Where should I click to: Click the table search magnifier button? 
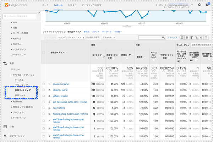[x=163, y=38]
